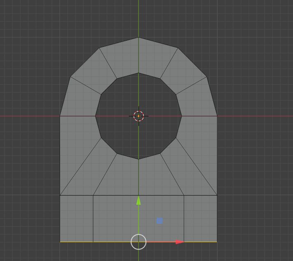The width and height of the screenshot is (293, 261).
Task: Click the vertical edge between center and bottom-right rectangles
Action: 184,218
